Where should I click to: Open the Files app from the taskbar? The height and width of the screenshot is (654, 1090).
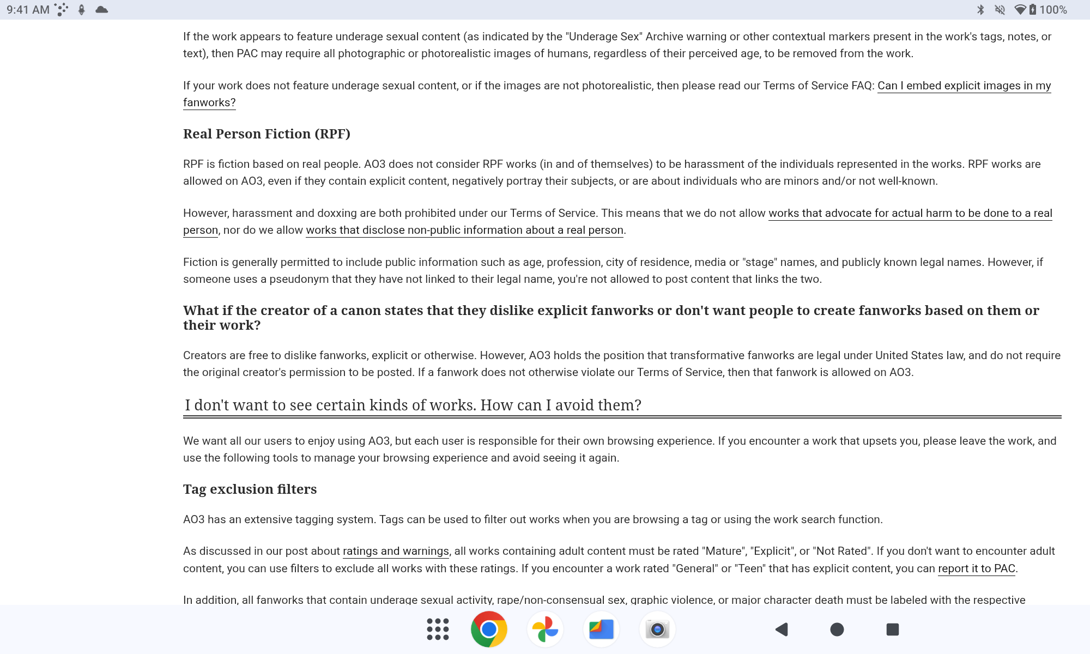pos(601,629)
